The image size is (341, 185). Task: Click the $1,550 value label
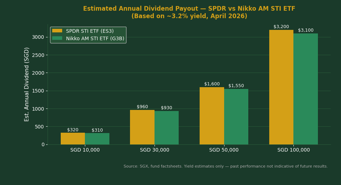point(236,86)
